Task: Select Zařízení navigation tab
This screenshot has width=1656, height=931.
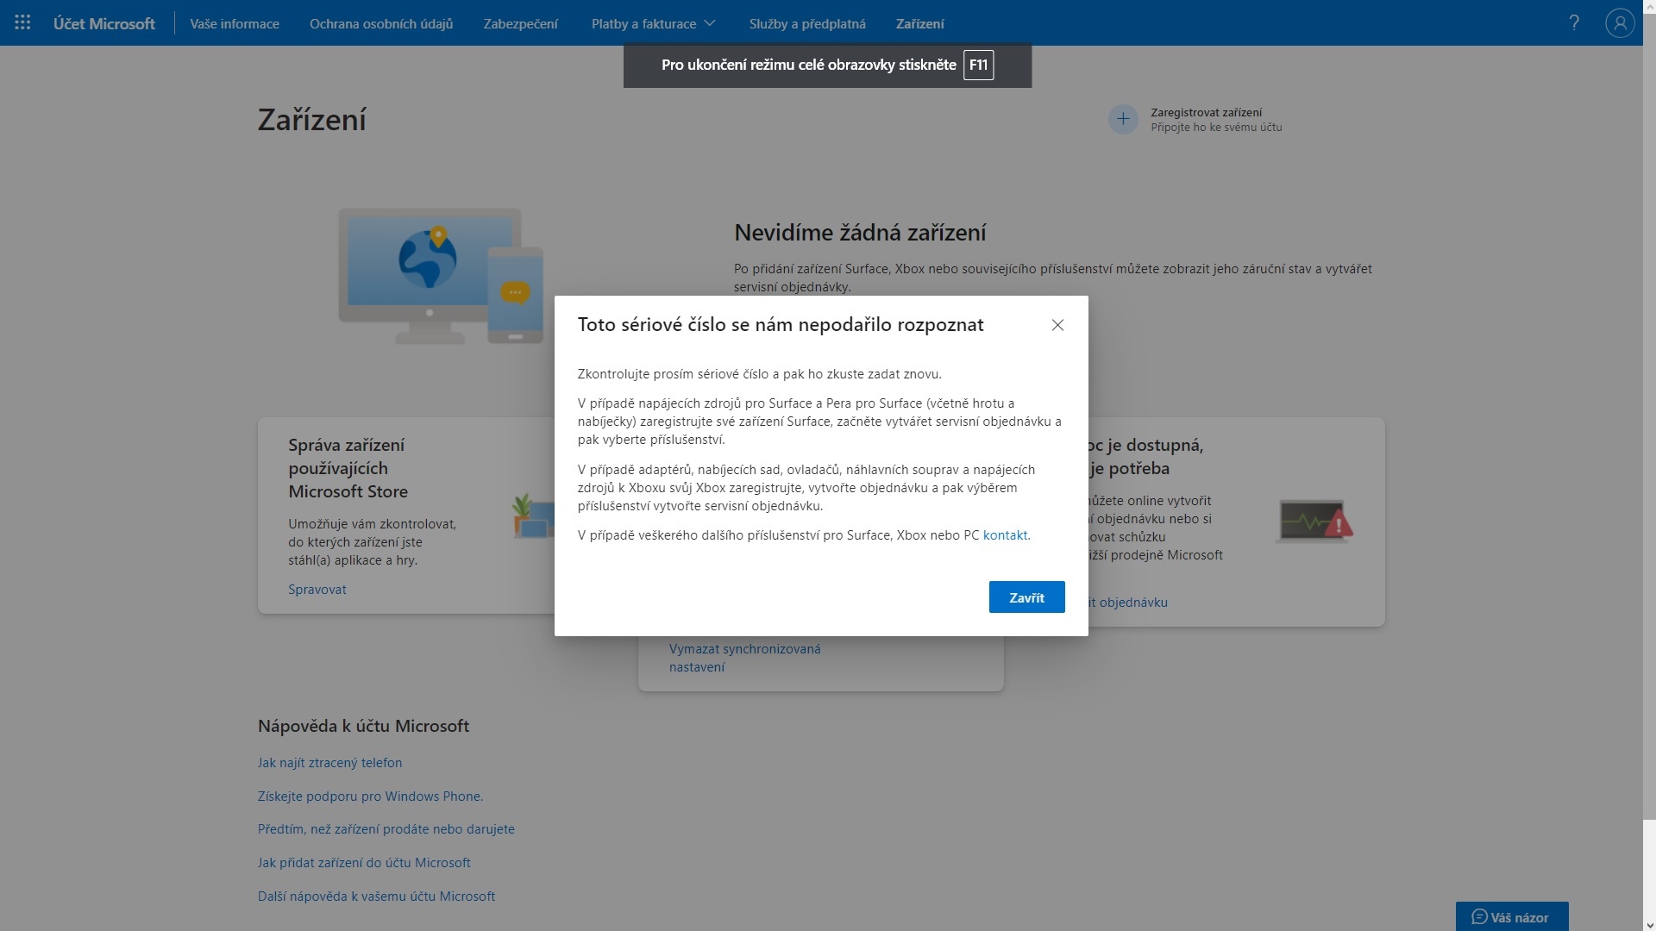Action: click(919, 23)
